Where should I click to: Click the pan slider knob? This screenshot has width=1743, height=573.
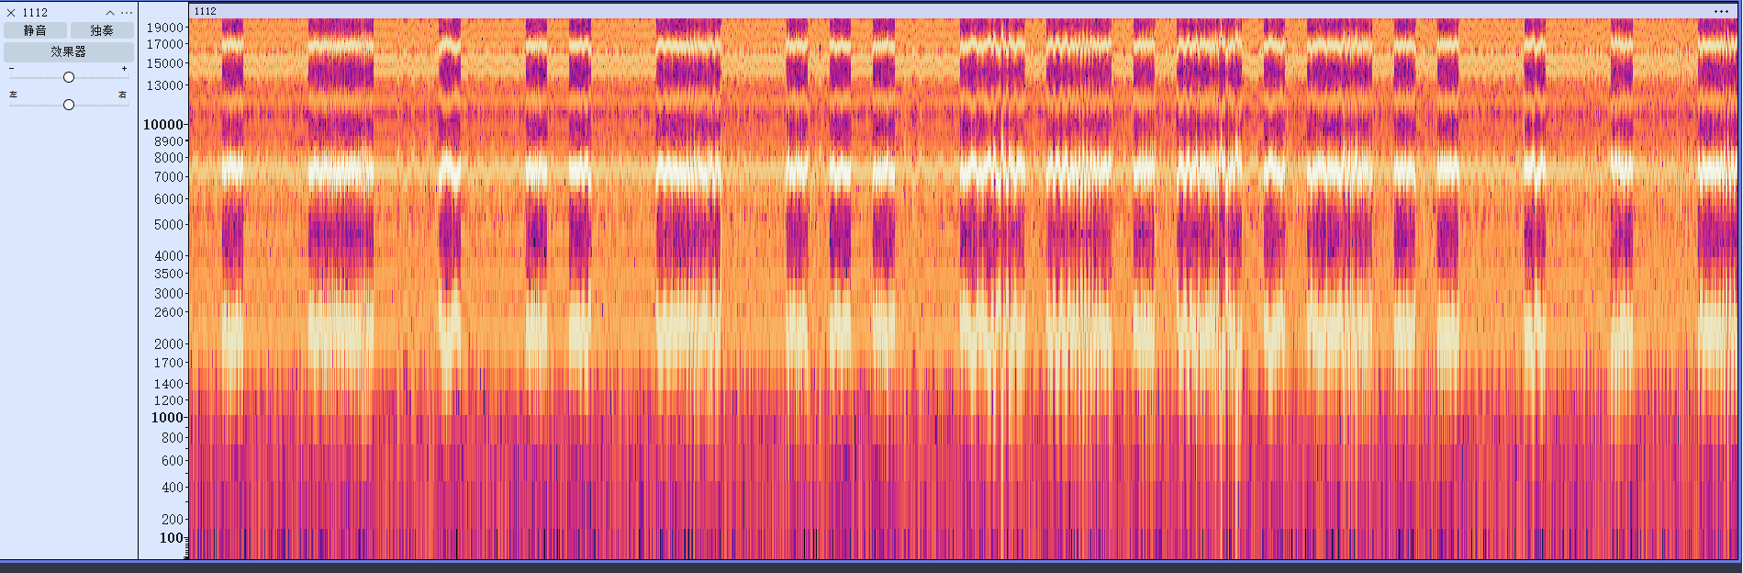pos(69,105)
